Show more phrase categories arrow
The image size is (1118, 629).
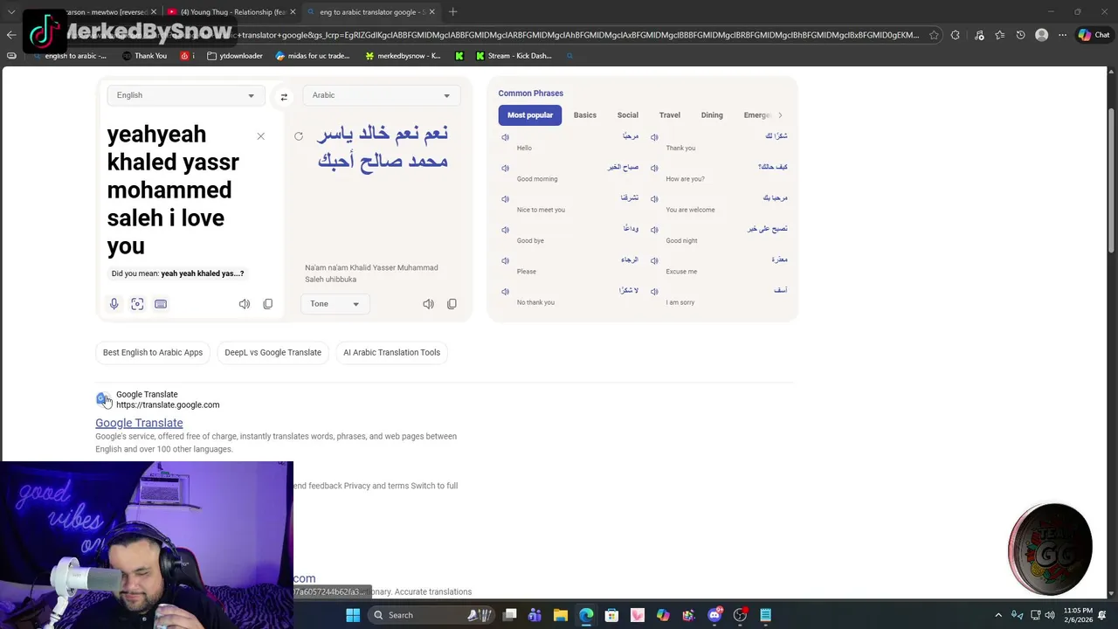[x=780, y=115]
